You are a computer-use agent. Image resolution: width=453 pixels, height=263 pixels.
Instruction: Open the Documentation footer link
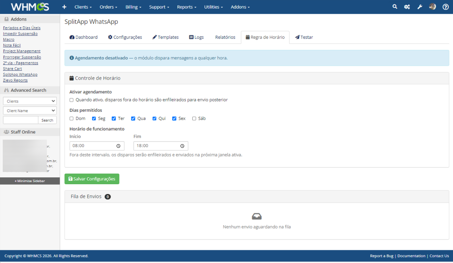[x=412, y=256]
